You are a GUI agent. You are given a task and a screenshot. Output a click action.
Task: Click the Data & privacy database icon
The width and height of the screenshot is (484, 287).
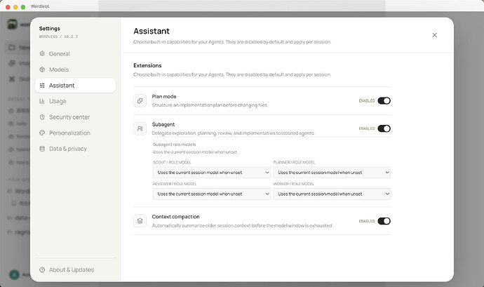(x=42, y=149)
